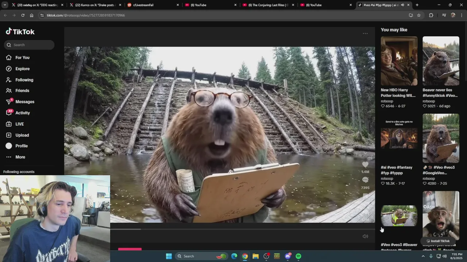Expand the hidden system tray icons
The height and width of the screenshot is (262, 467).
point(423,256)
